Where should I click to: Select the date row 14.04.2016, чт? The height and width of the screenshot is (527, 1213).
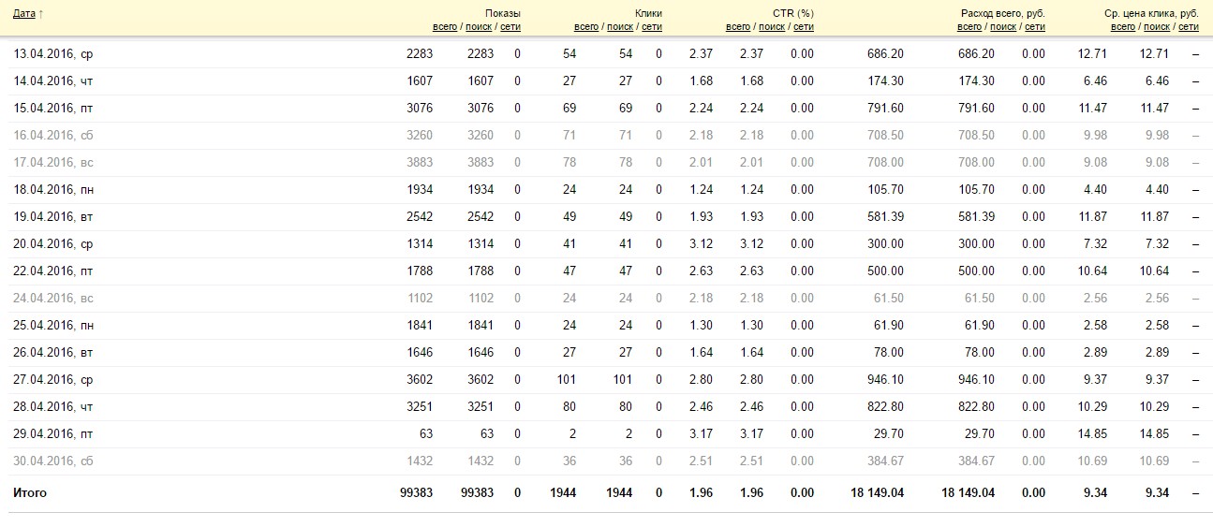click(53, 81)
